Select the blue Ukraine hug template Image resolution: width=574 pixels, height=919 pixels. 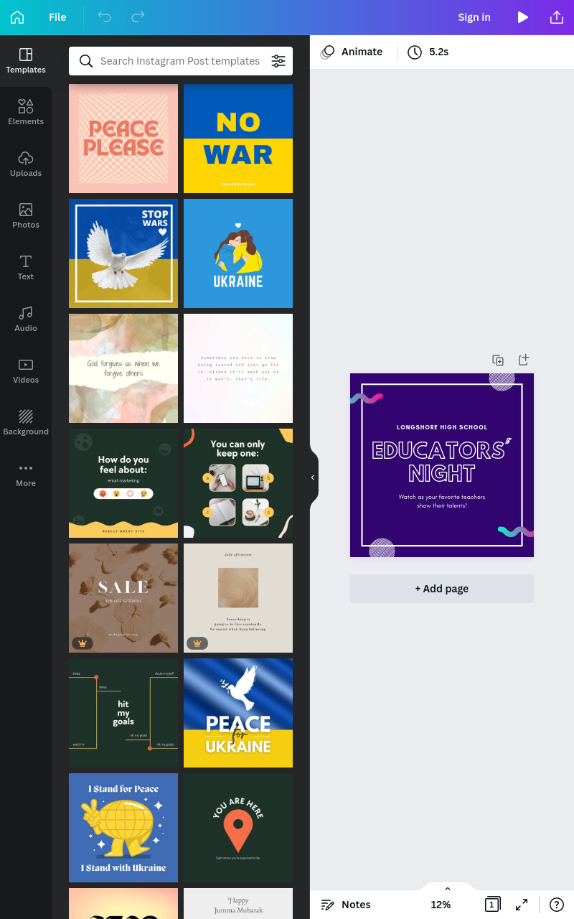(x=238, y=253)
